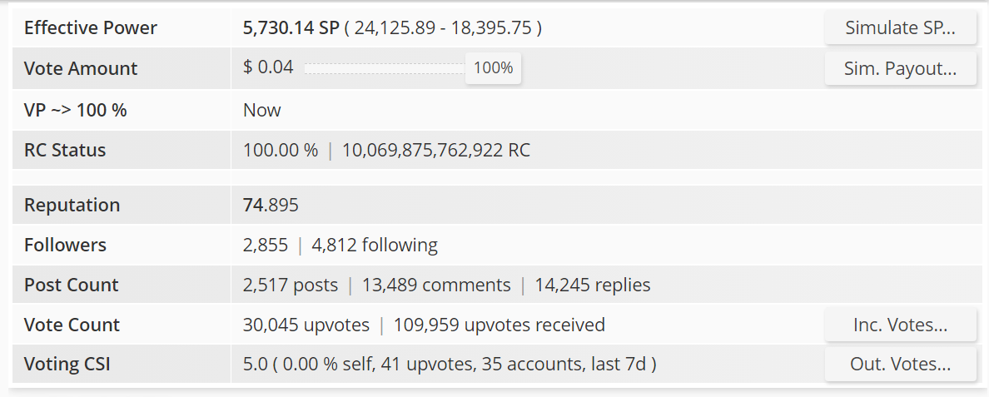Image resolution: width=989 pixels, height=397 pixels.
Task: Click the 2,517 posts count
Action: coord(291,285)
